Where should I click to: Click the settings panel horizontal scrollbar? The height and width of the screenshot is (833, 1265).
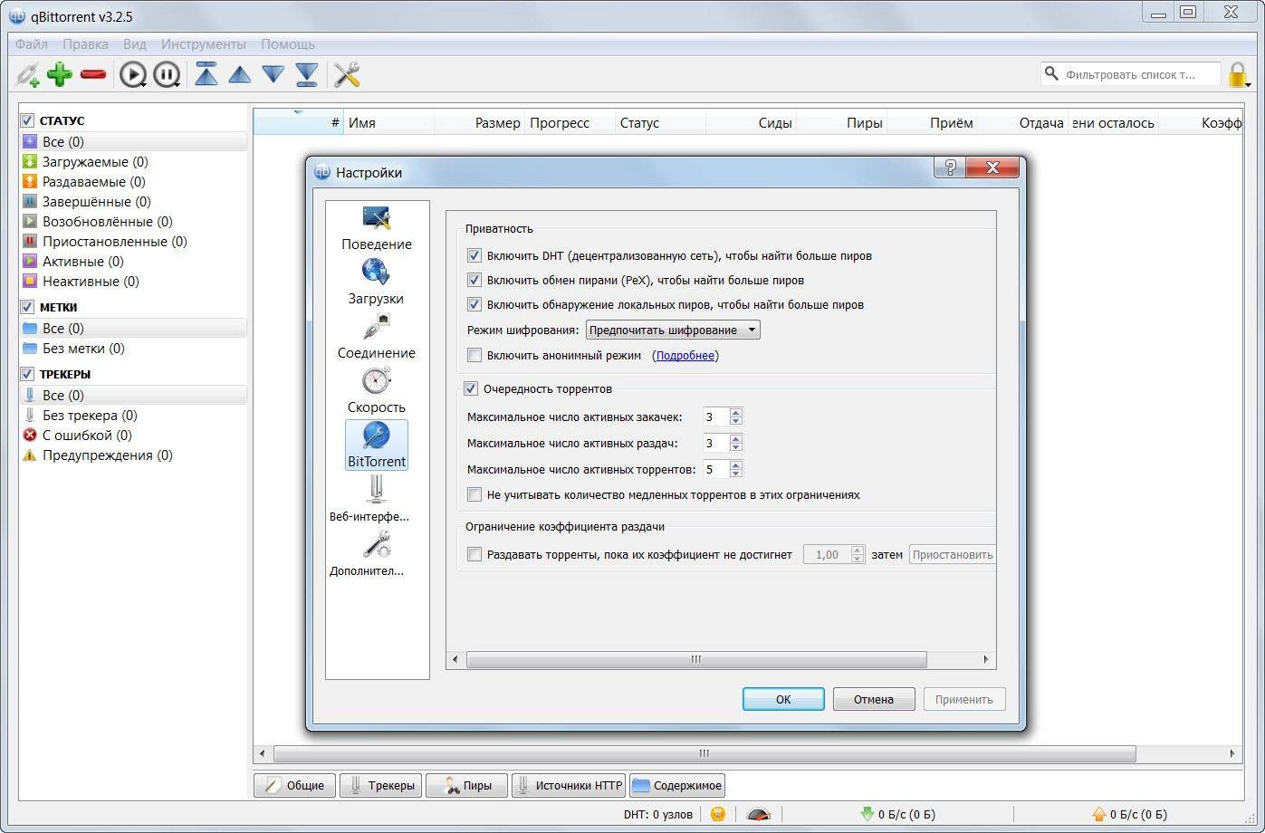pos(696,660)
